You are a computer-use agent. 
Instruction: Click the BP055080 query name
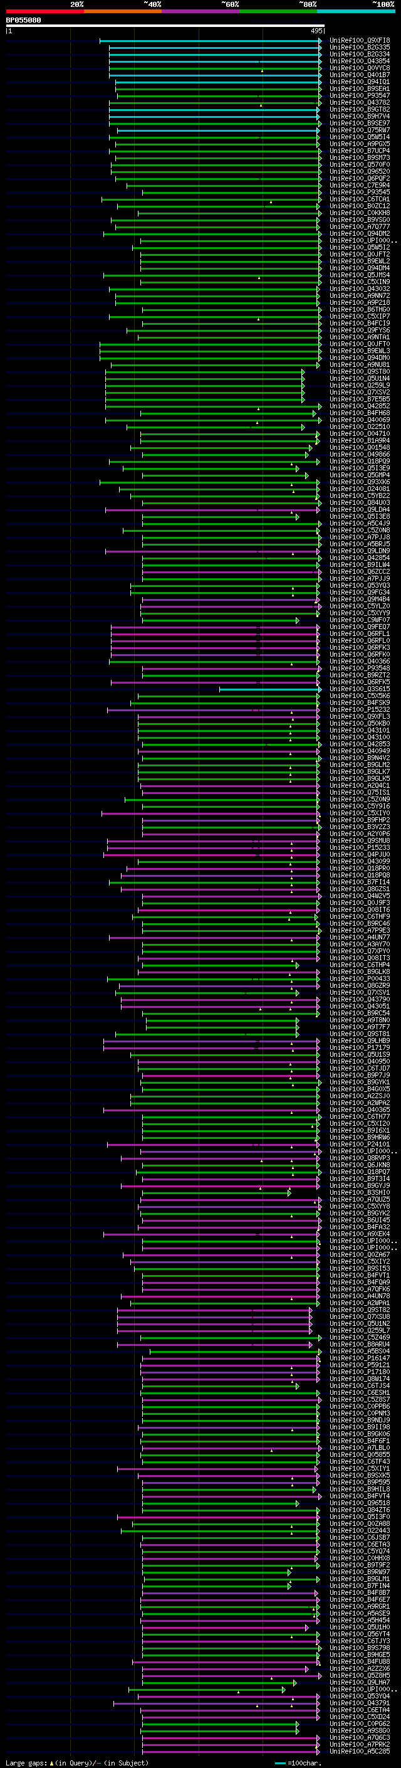pos(23,20)
